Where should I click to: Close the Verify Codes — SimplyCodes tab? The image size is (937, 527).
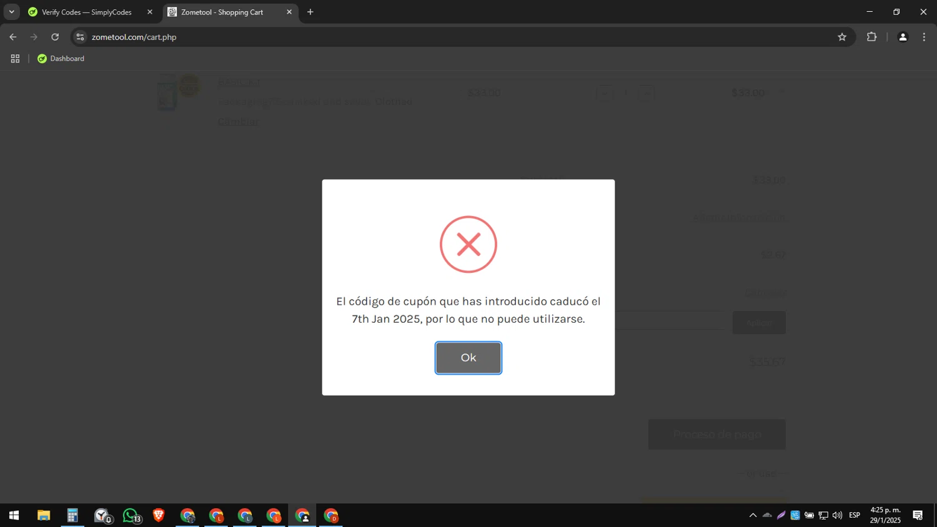point(150,12)
